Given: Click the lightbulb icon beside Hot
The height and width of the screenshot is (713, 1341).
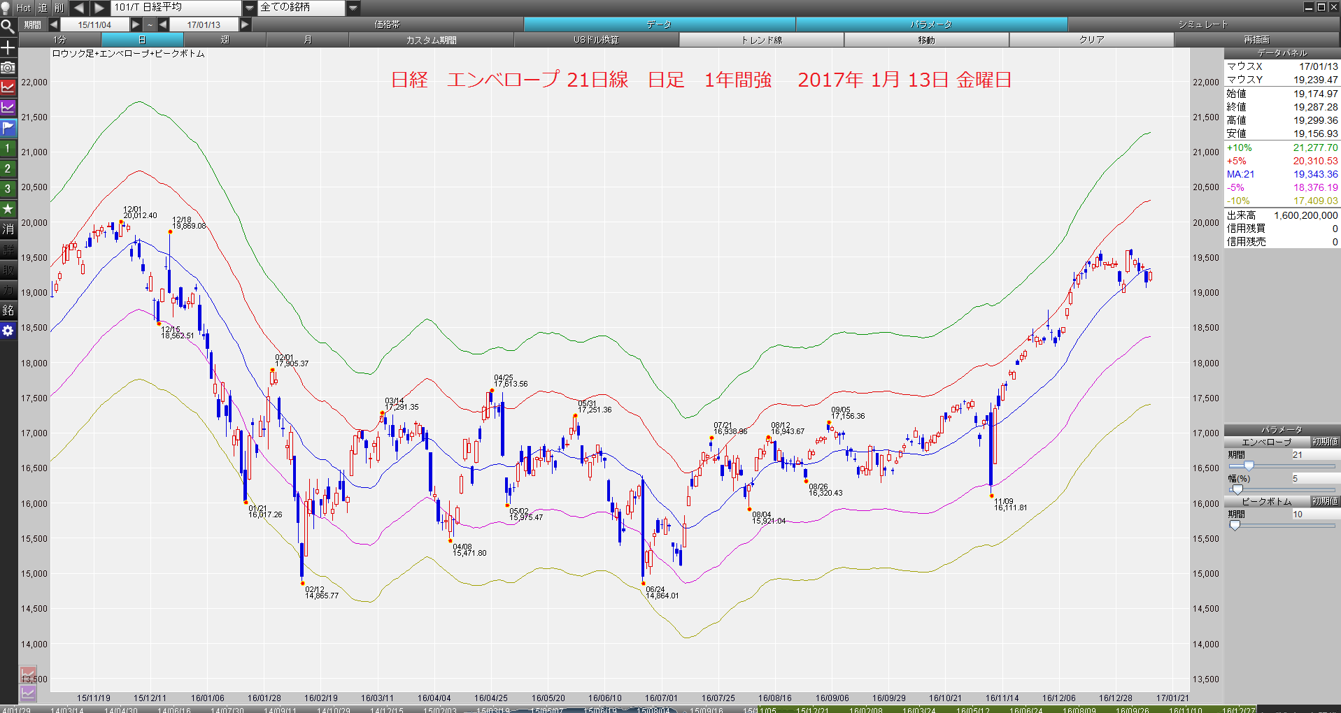Looking at the screenshot, I should [7, 8].
